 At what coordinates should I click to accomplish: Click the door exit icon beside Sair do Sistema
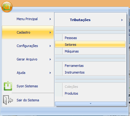(x=8, y=100)
